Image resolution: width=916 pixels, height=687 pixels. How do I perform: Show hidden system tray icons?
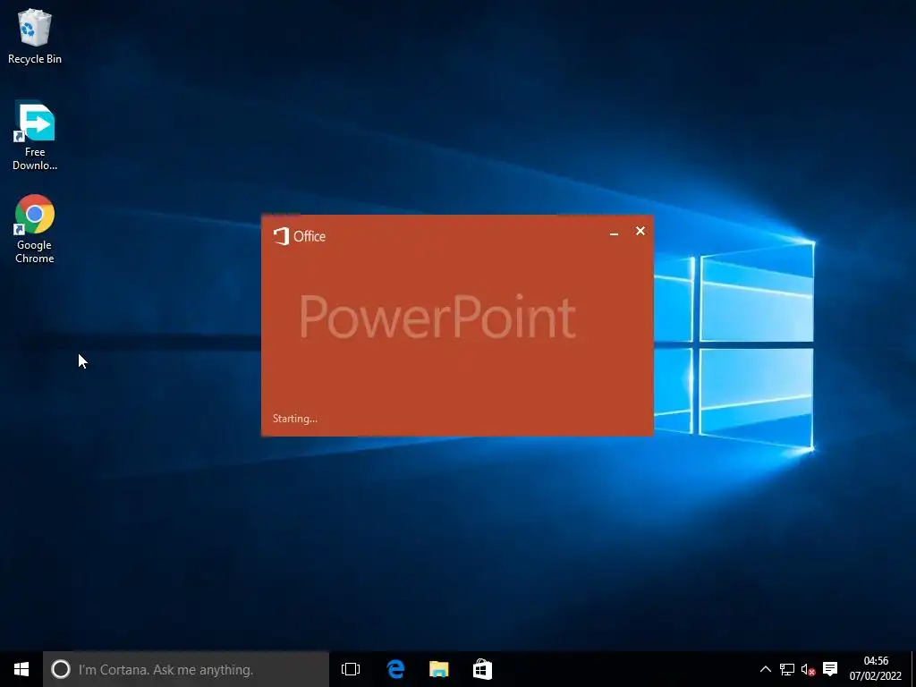tap(766, 669)
